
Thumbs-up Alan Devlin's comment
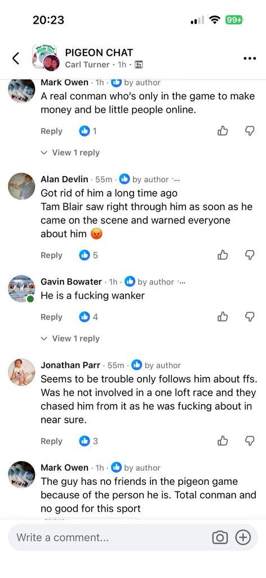coord(223,255)
